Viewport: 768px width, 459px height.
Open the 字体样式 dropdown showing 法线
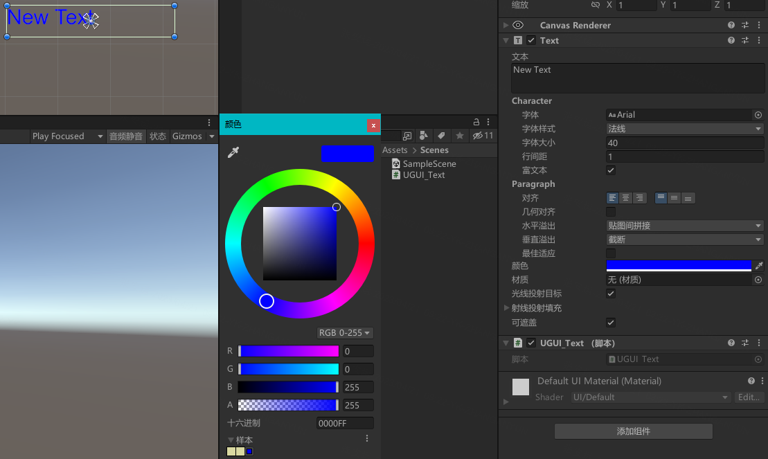pyautogui.click(x=684, y=128)
